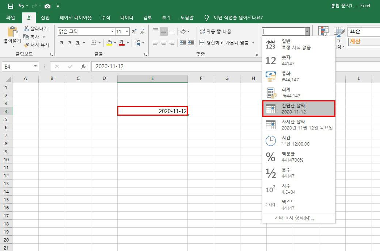Switch to the 삽입 tab
The height and width of the screenshot is (251, 380).
click(45, 18)
